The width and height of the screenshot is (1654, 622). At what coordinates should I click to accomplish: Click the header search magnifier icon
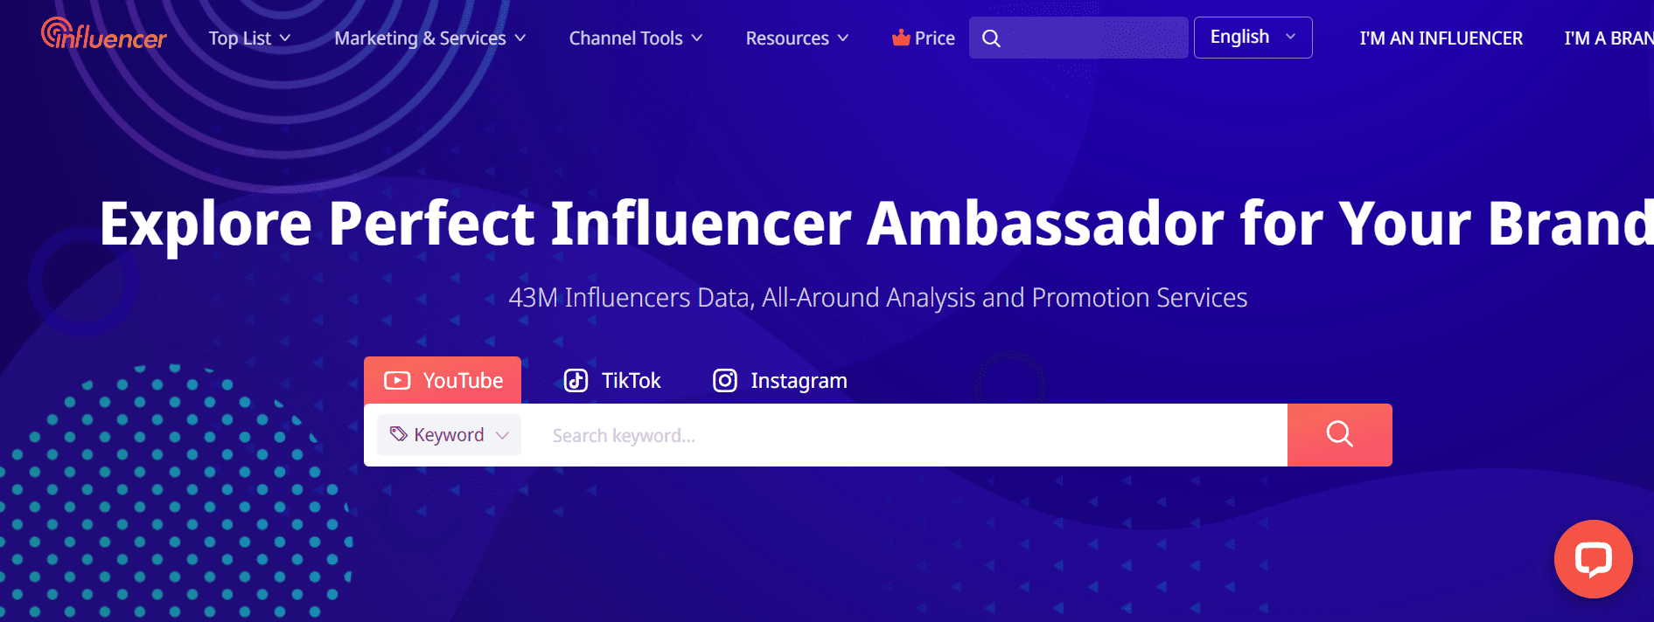(x=991, y=38)
